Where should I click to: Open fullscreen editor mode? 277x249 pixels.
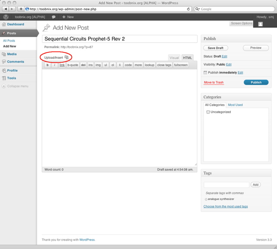(x=181, y=65)
